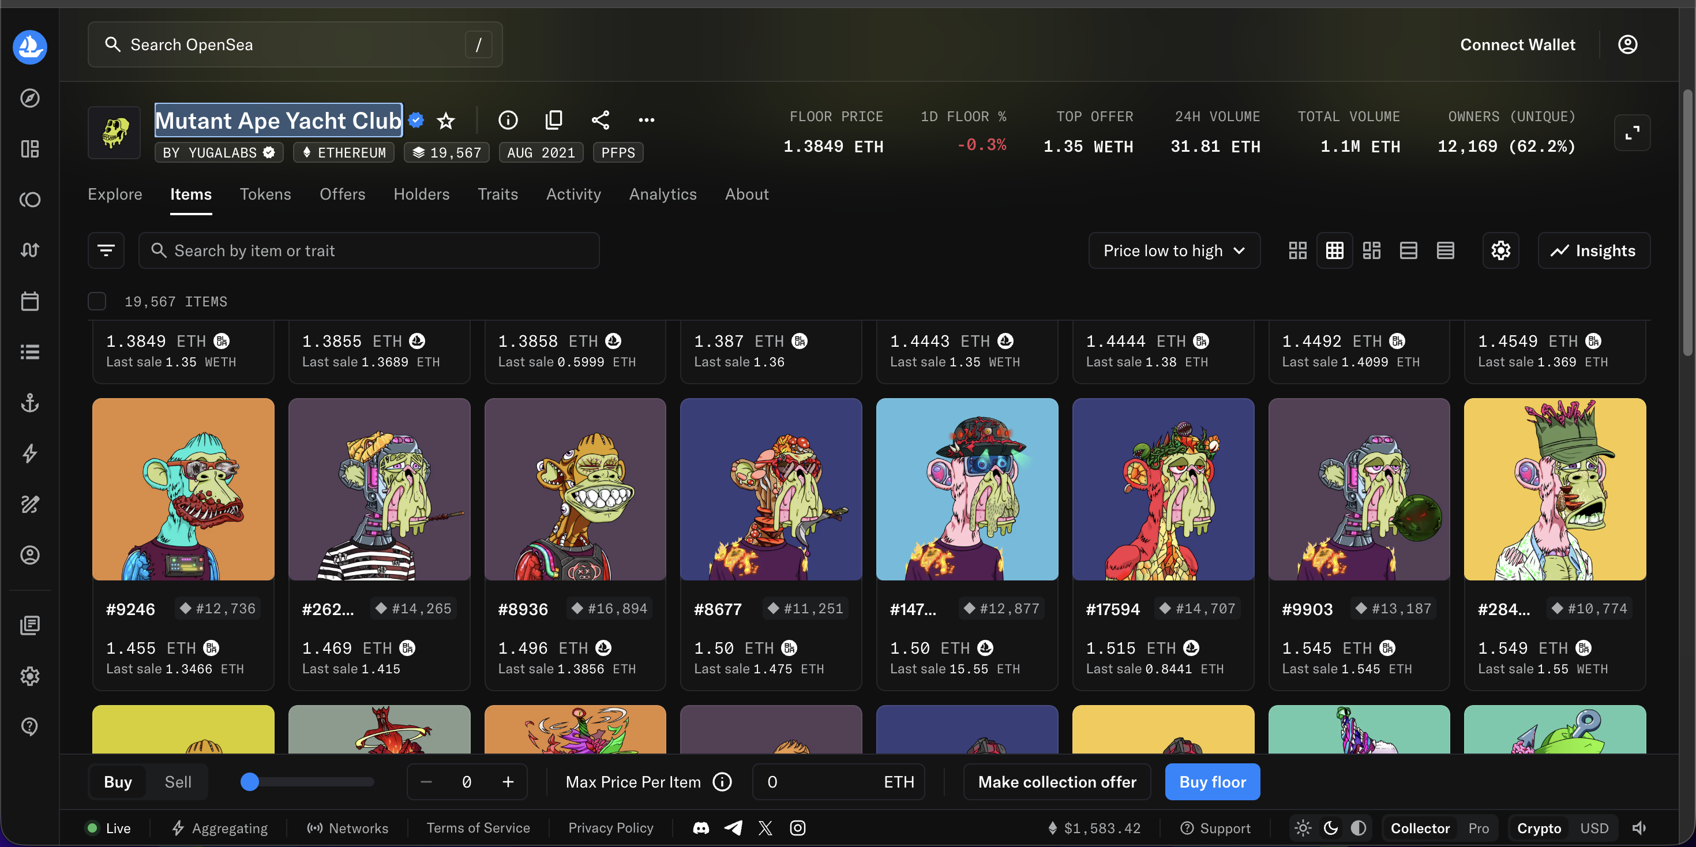This screenshot has height=847, width=1696.
Task: Open the compass Discover icon in sidebar
Action: [29, 98]
